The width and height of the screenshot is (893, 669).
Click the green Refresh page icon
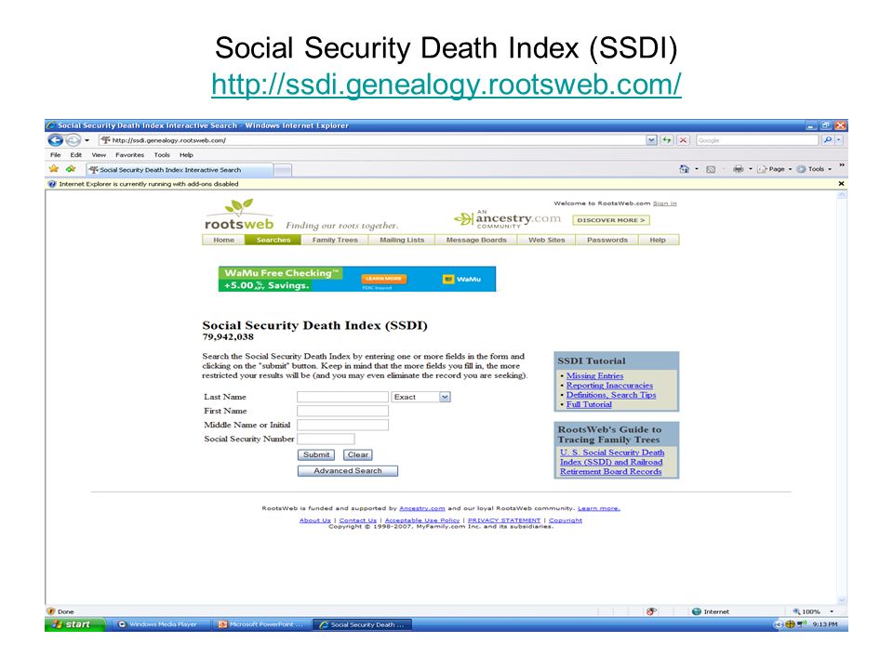pos(666,140)
